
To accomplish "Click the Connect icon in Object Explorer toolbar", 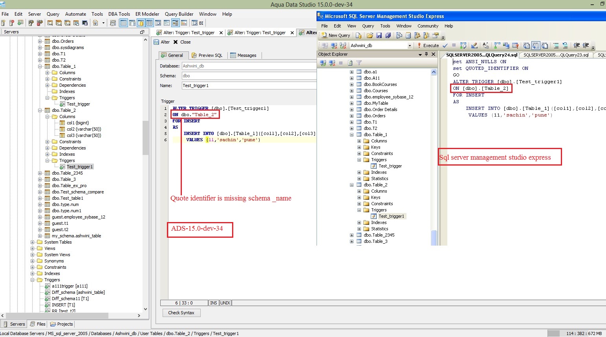I will click(323, 63).
